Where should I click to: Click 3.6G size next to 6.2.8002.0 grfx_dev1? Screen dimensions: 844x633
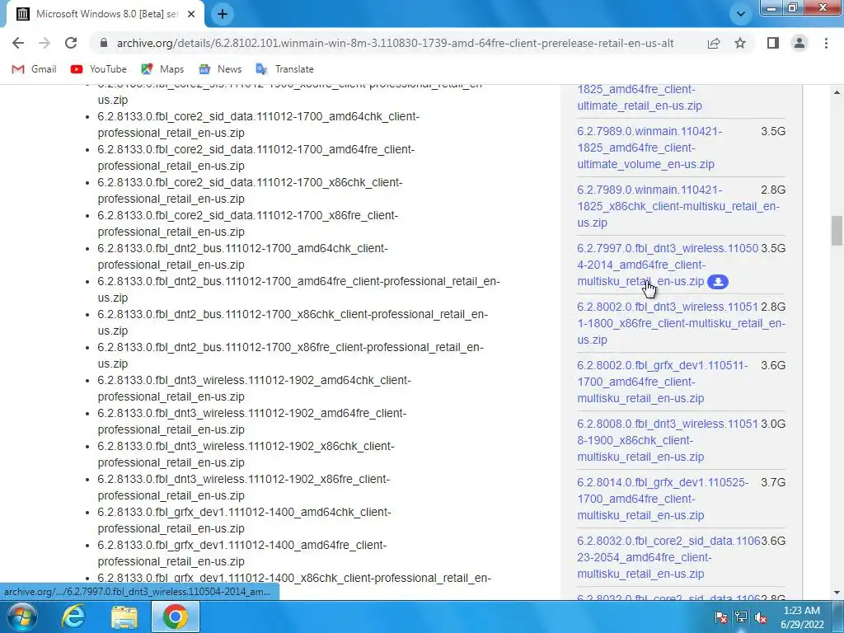773,365
